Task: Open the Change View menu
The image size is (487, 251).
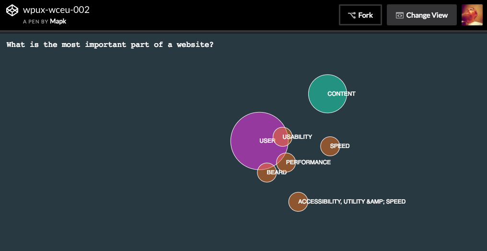Action: pyautogui.click(x=421, y=15)
